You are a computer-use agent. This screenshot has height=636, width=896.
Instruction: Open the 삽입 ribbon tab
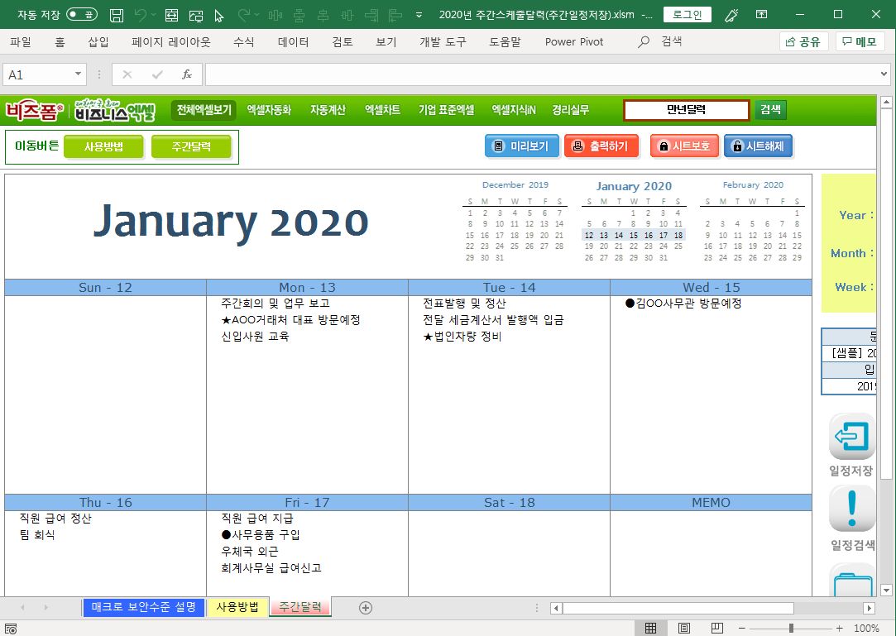coord(98,41)
